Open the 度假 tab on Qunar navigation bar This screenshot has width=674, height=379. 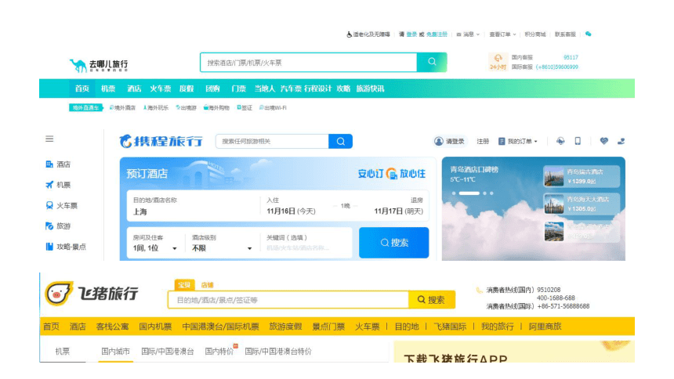186,88
